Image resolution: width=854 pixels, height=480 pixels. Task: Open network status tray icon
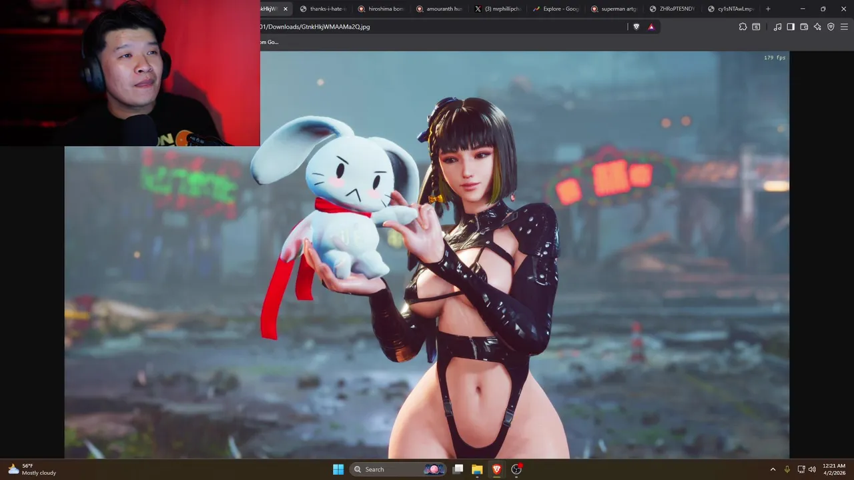(801, 469)
